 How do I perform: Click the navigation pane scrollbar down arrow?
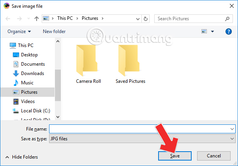tap(58, 116)
